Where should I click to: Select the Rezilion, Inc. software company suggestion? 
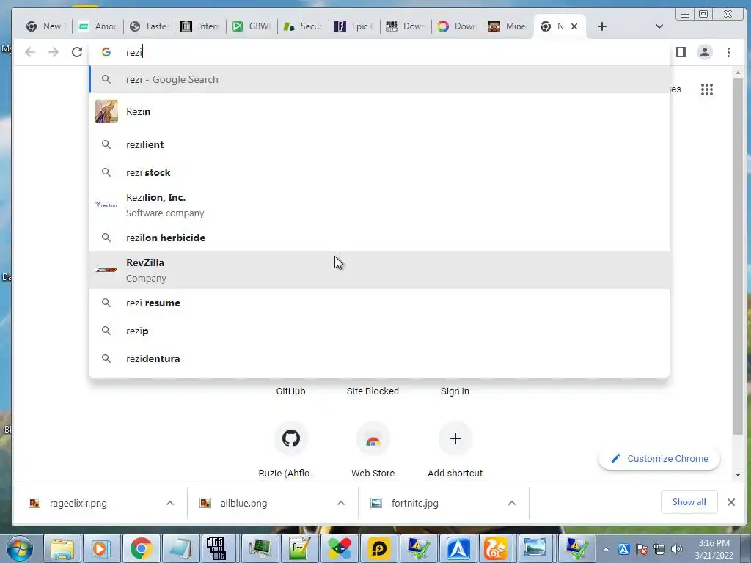pos(379,205)
